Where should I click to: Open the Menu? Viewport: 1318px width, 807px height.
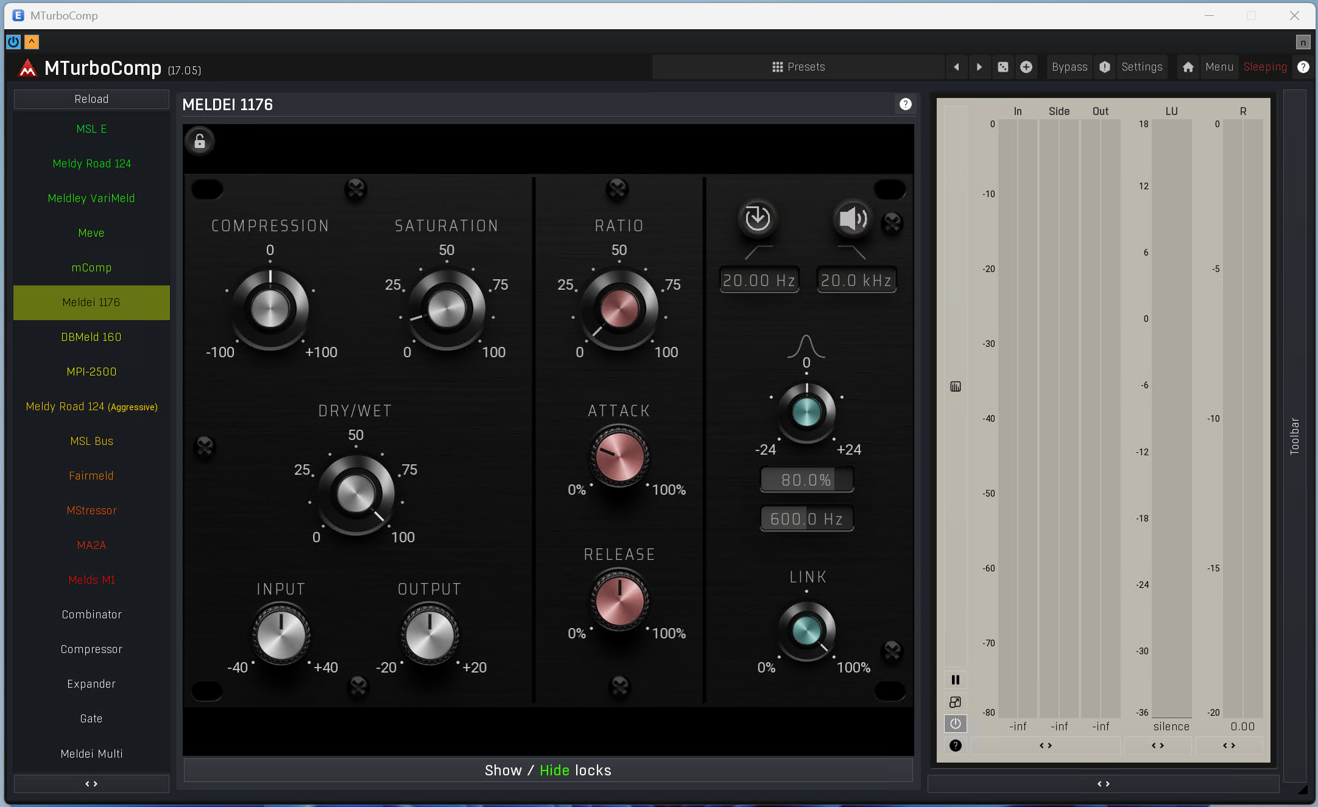[x=1219, y=67]
